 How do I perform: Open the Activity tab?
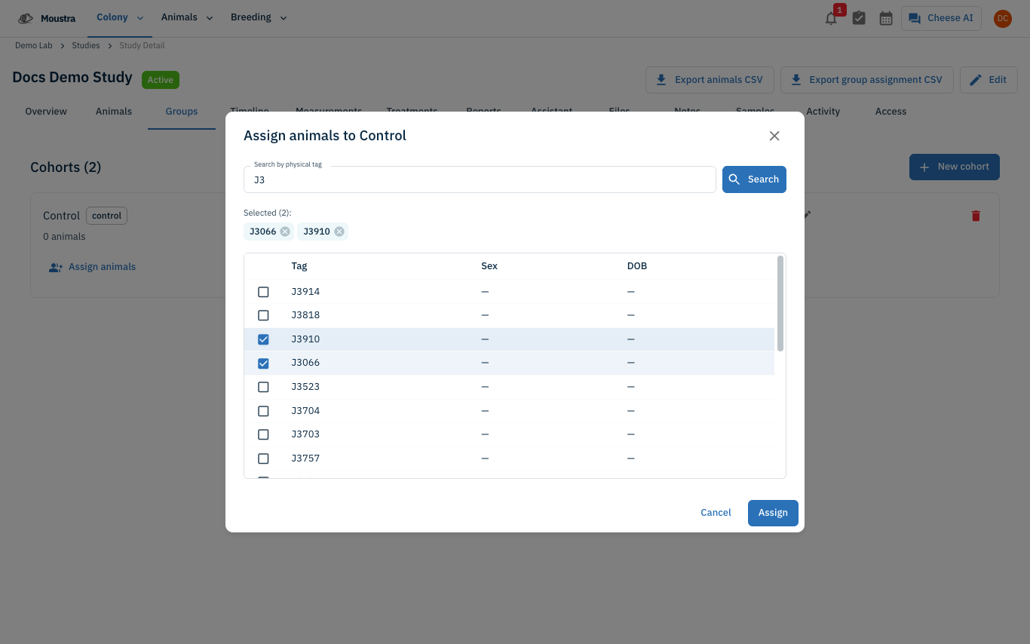pyautogui.click(x=823, y=112)
